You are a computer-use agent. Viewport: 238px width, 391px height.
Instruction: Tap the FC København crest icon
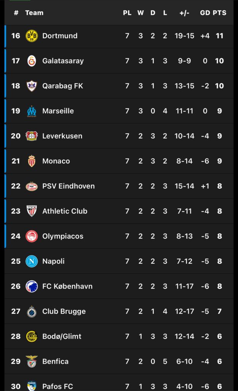(32, 286)
